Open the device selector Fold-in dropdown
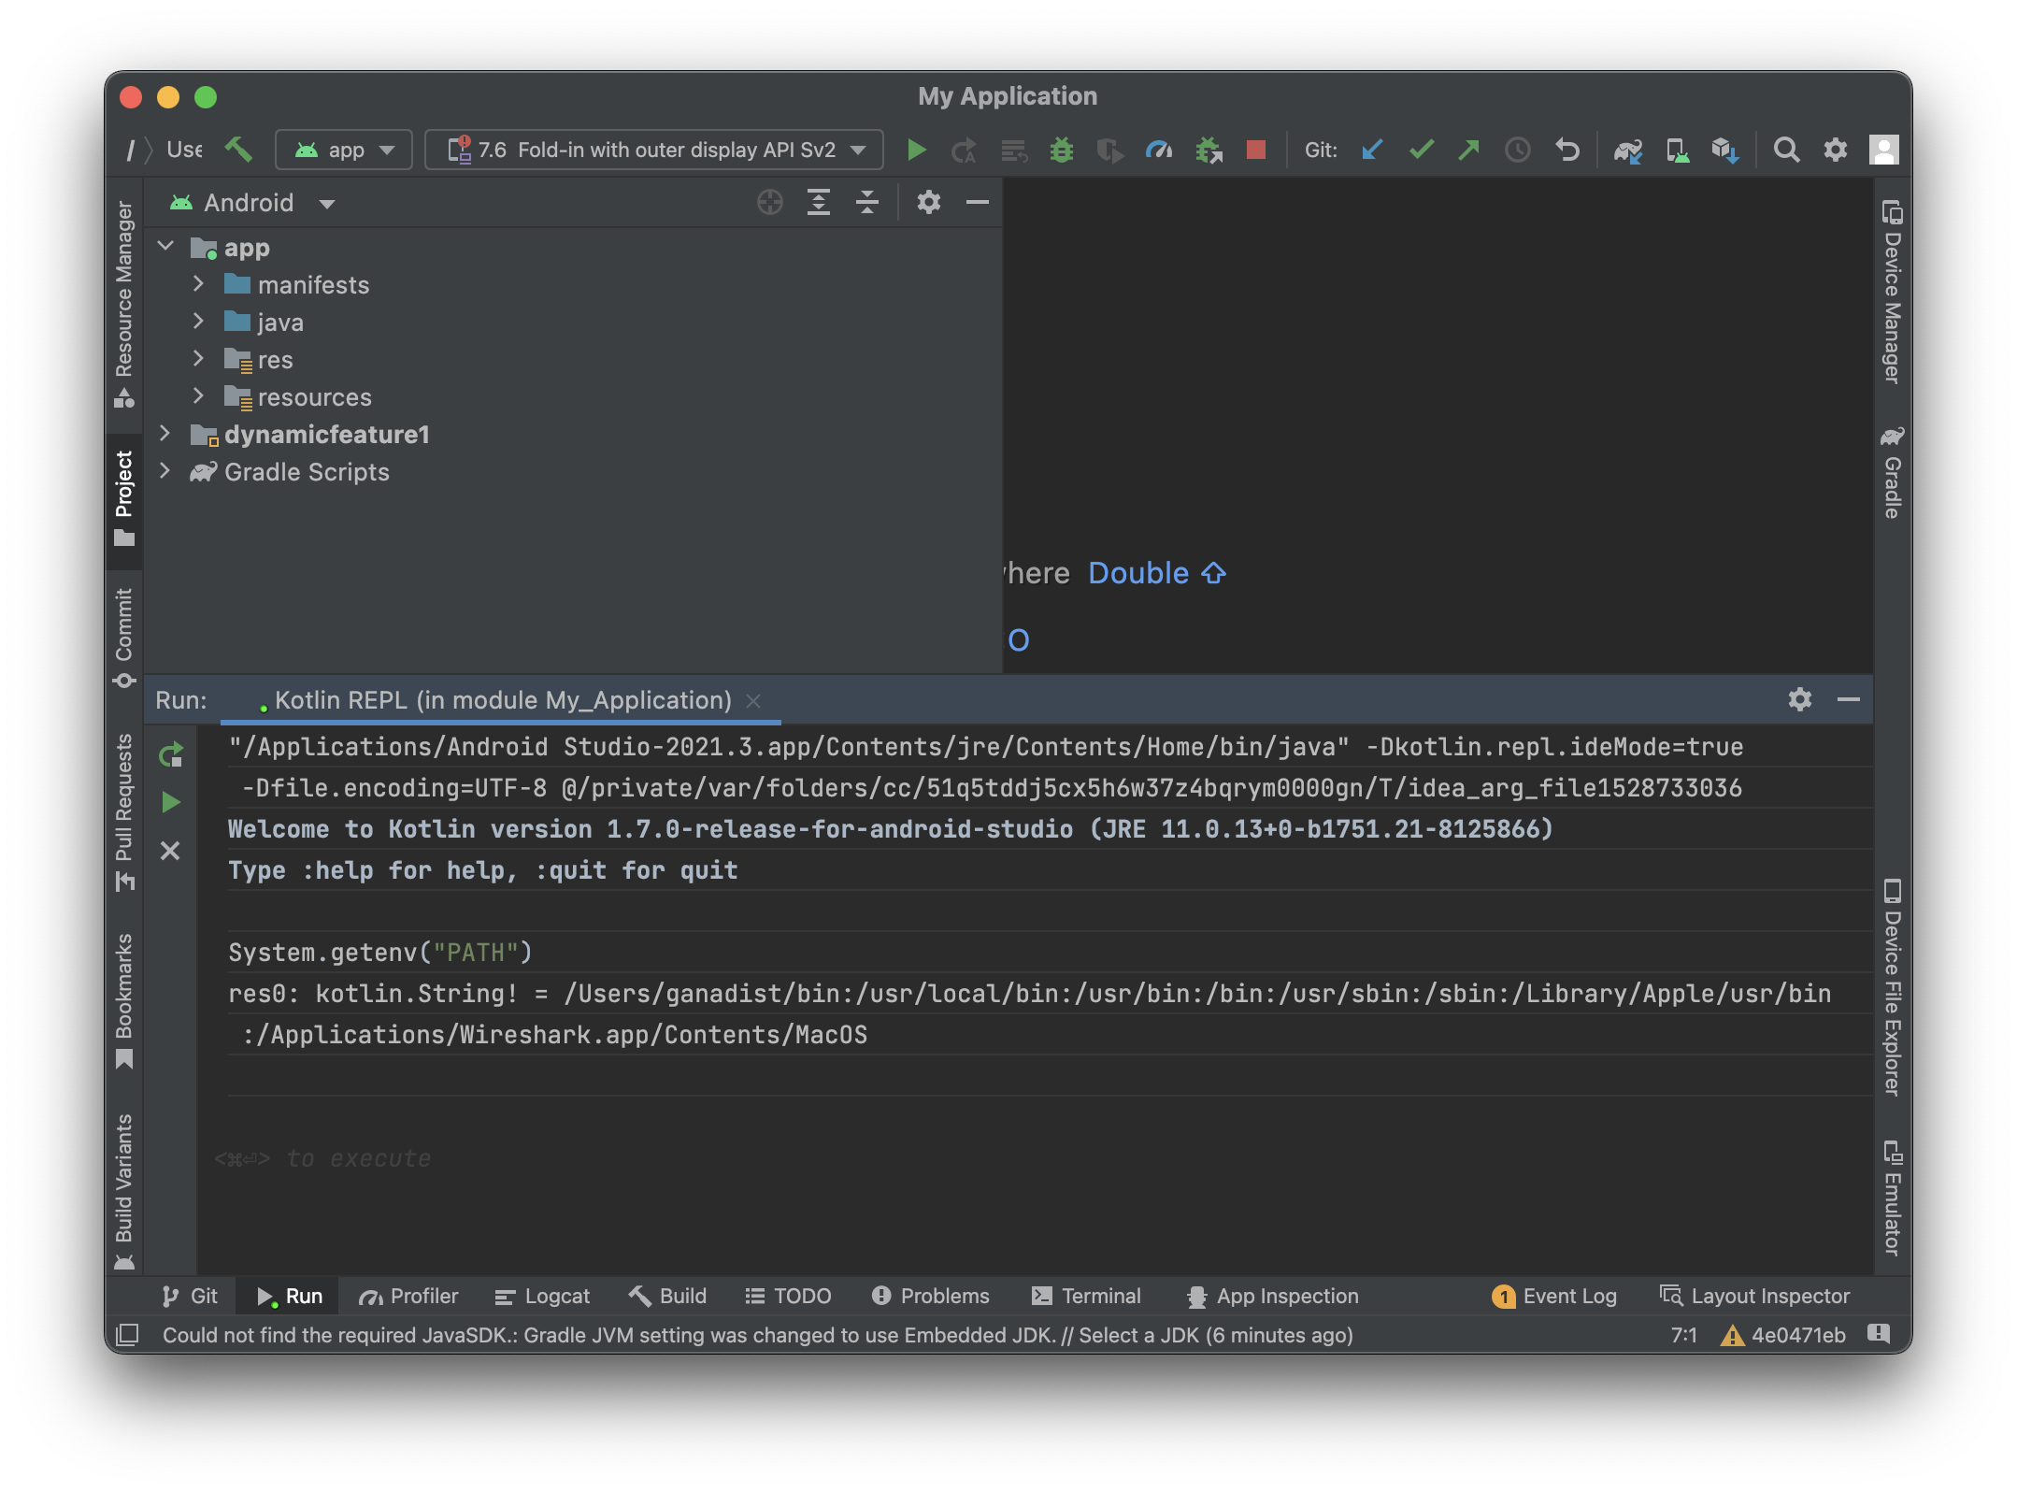This screenshot has height=1492, width=2017. point(654,150)
